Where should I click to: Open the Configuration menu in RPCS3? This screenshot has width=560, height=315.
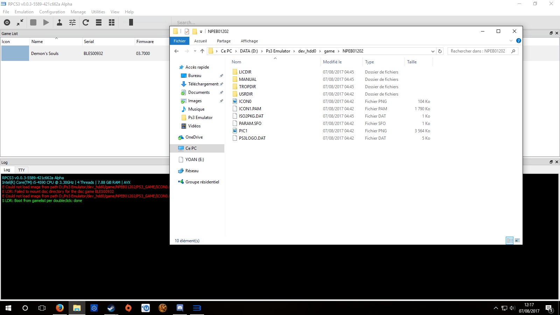click(x=52, y=12)
